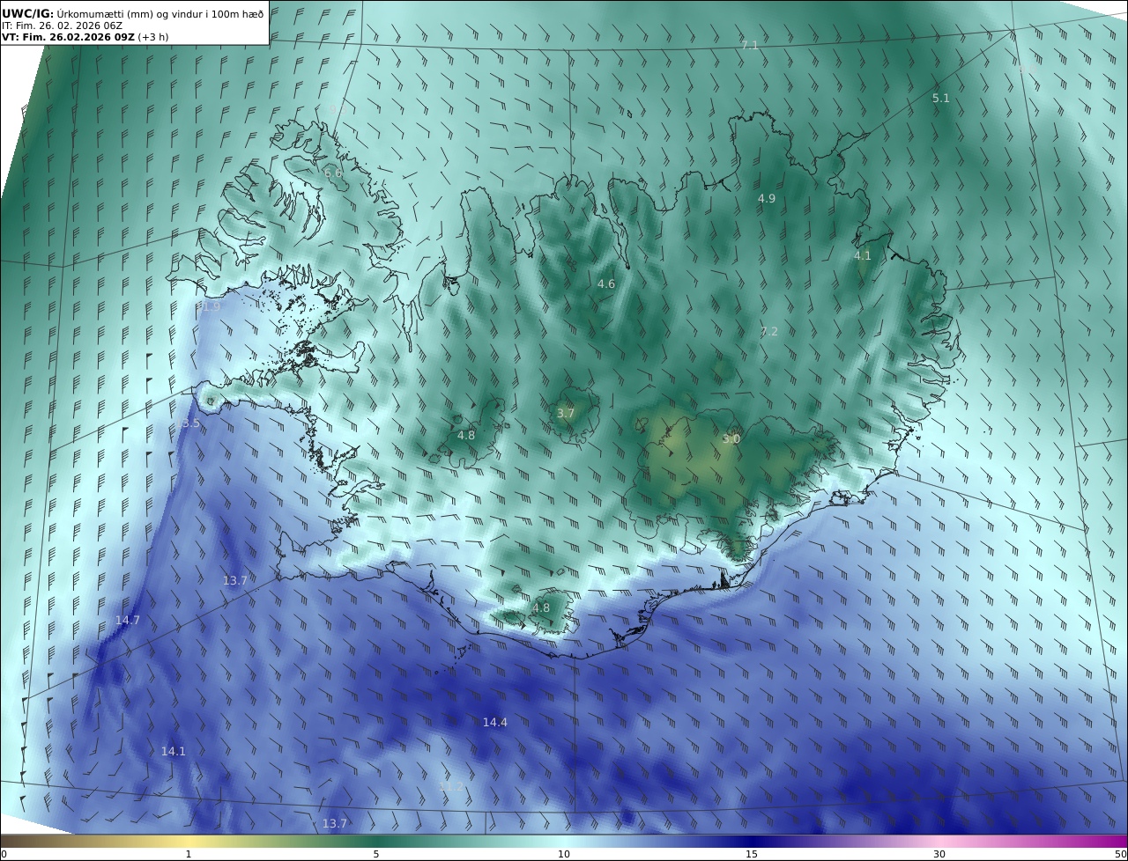
Task: Click the 13.7 value west of Reykjanes
Action: click(x=235, y=581)
